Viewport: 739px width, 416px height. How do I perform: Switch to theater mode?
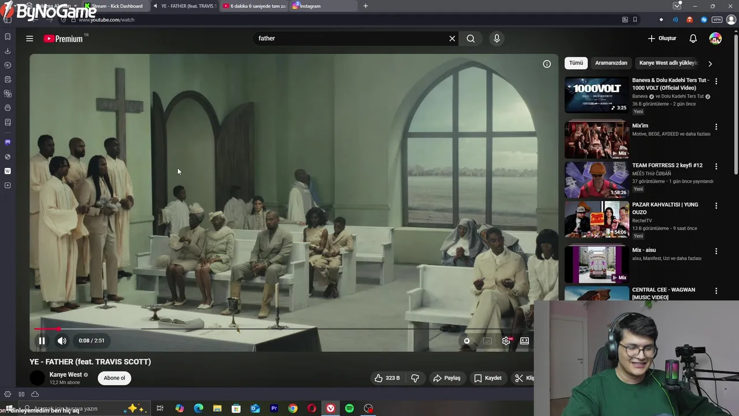tap(524, 341)
